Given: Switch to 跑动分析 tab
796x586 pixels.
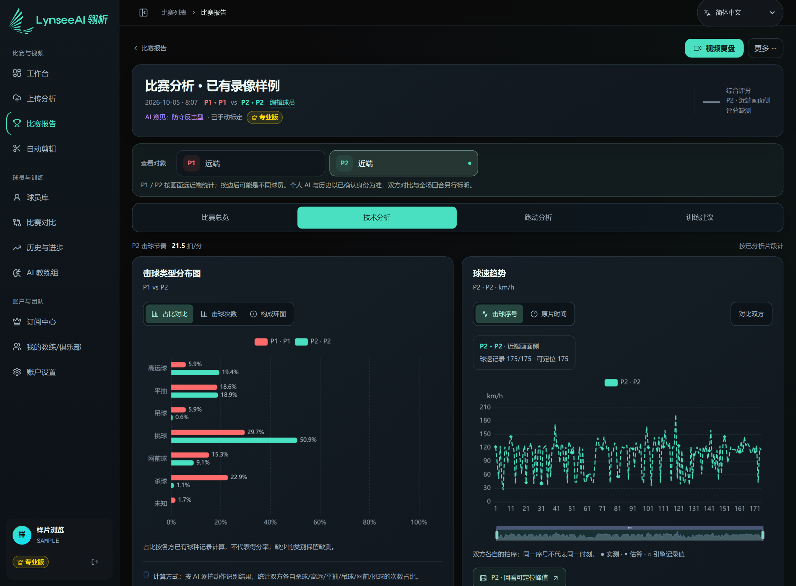Looking at the screenshot, I should pos(538,217).
